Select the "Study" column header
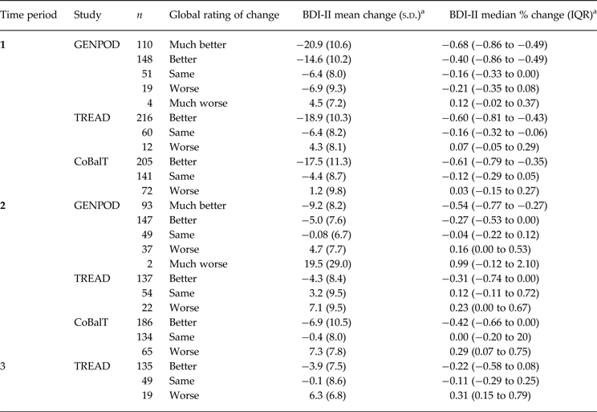This screenshot has height=412, width=597. click(x=87, y=16)
